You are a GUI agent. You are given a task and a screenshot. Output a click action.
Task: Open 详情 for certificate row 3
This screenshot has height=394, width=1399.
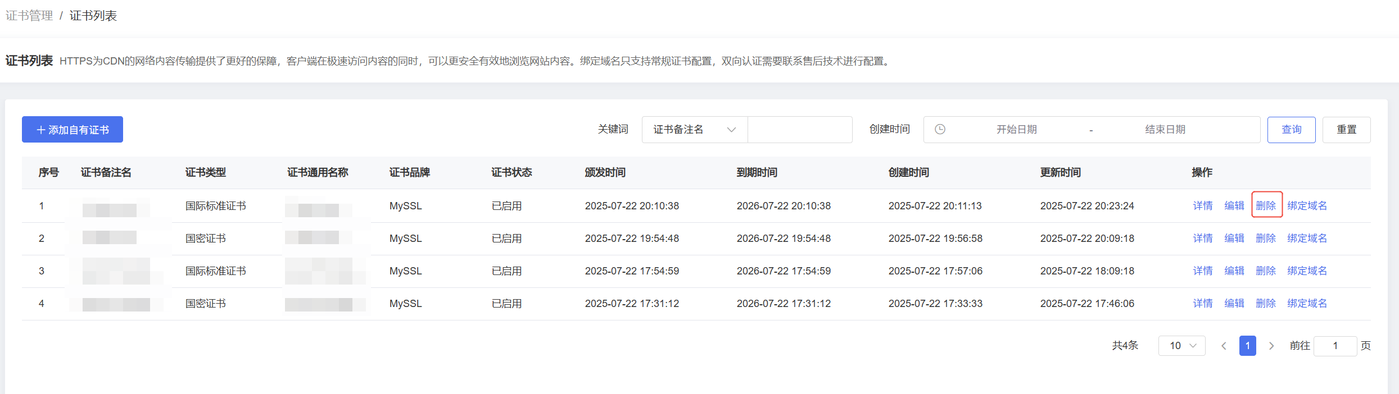click(1203, 271)
